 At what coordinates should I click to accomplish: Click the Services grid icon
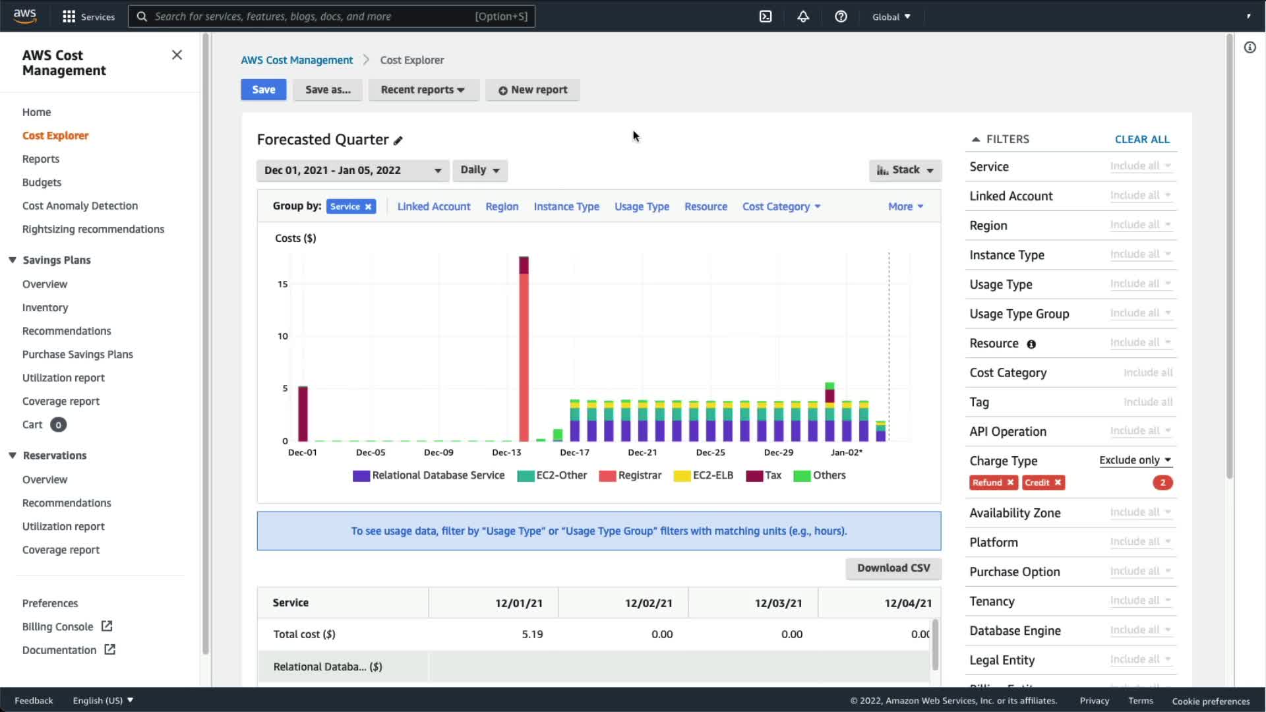[69, 16]
